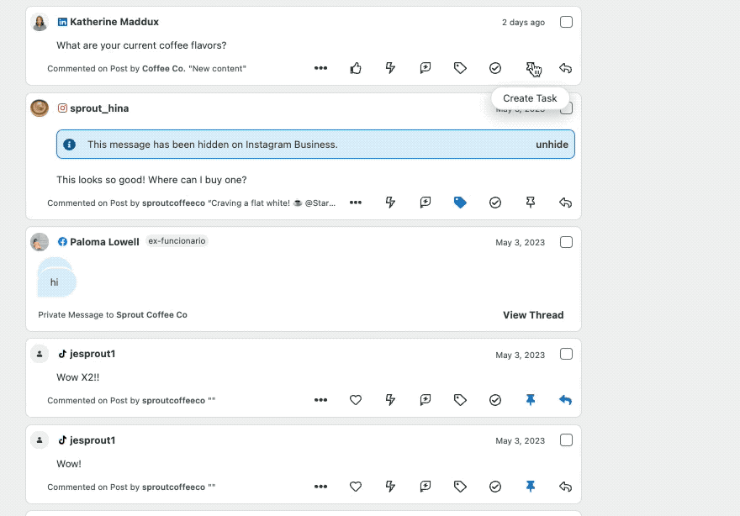The width and height of the screenshot is (740, 516).
Task: Click lightning bolt icon on 'Wow!' message
Action: pyautogui.click(x=390, y=487)
